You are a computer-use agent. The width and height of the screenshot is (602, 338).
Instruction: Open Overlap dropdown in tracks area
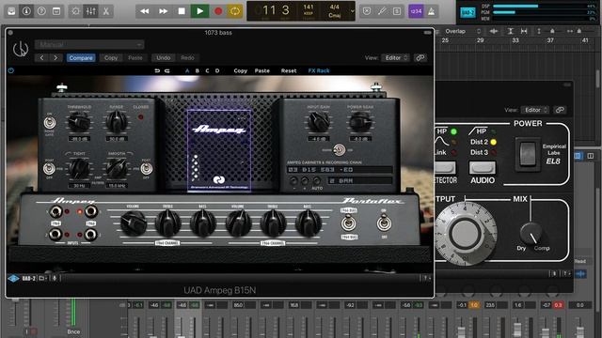click(463, 31)
